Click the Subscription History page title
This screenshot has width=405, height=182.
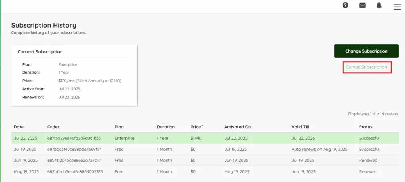click(44, 25)
